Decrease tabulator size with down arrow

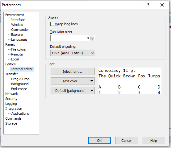[92, 39]
